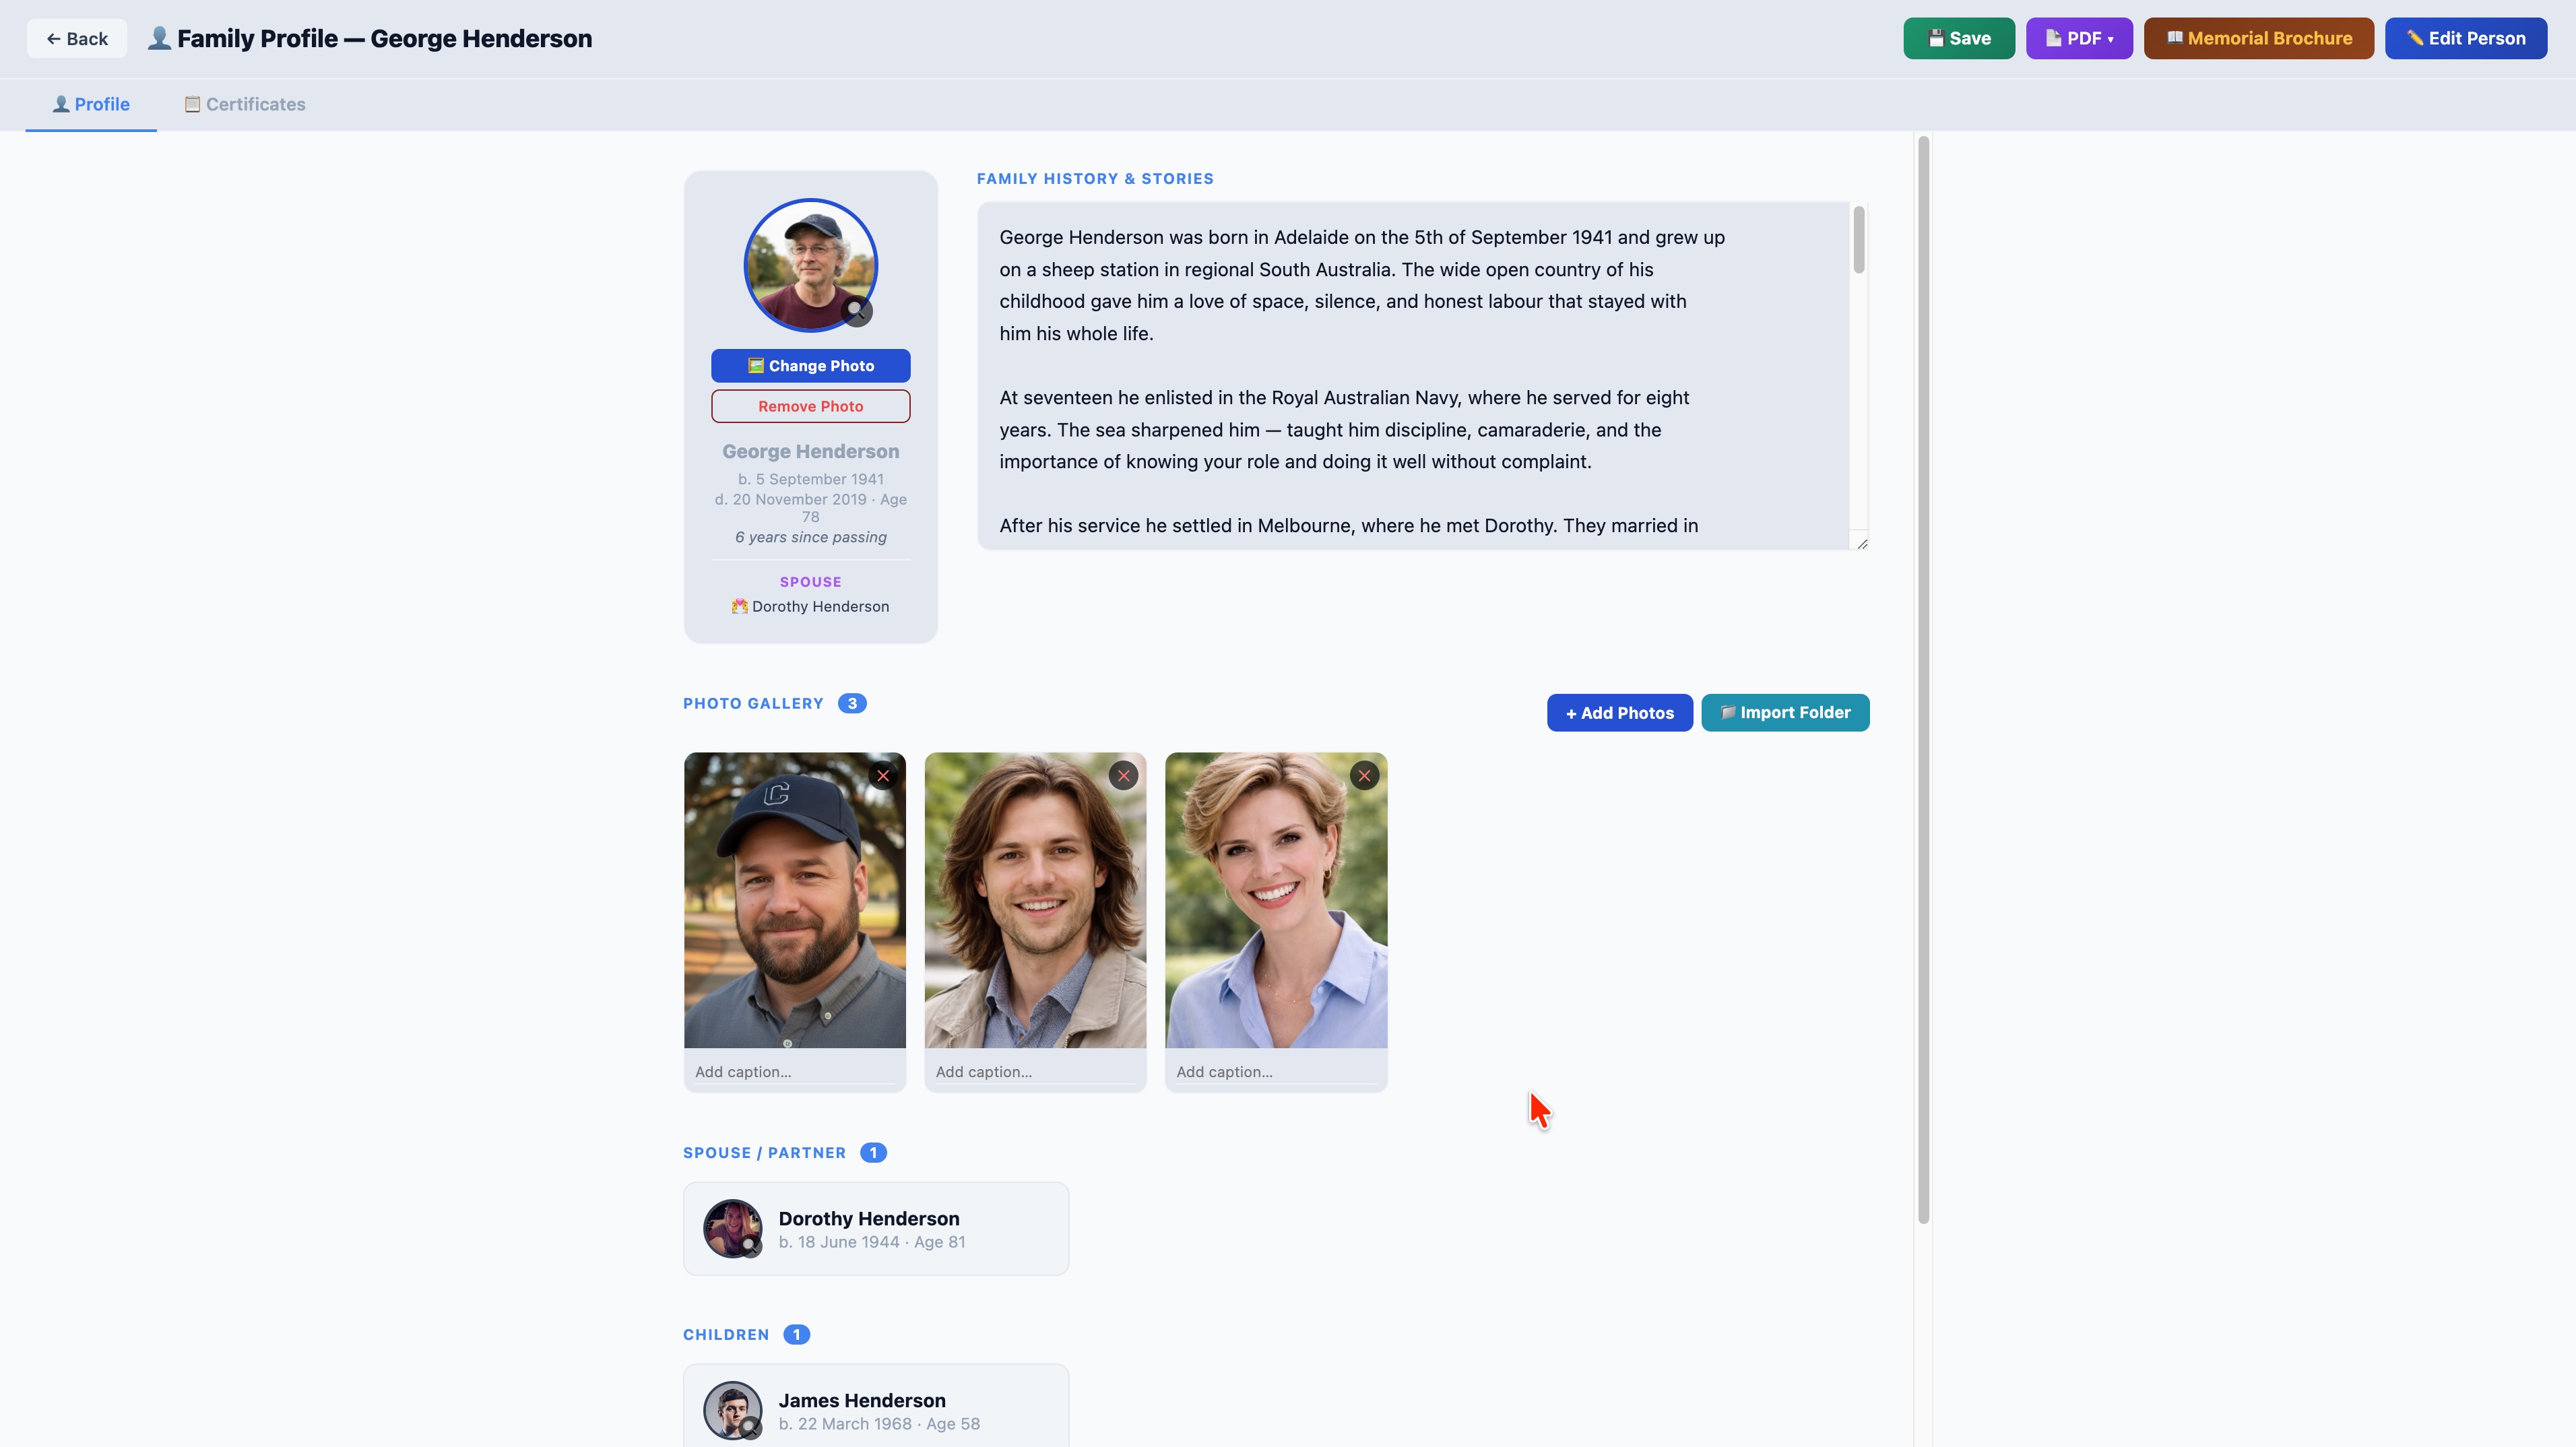Screen dimensions: 2576x1447
Task: Remove the bearded man with cap photo
Action: [x=883, y=775]
